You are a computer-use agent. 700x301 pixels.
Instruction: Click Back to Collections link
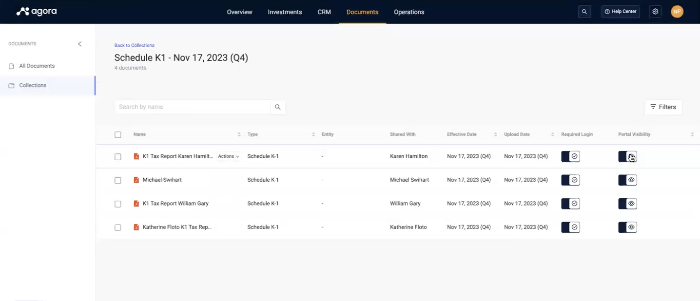tap(135, 45)
